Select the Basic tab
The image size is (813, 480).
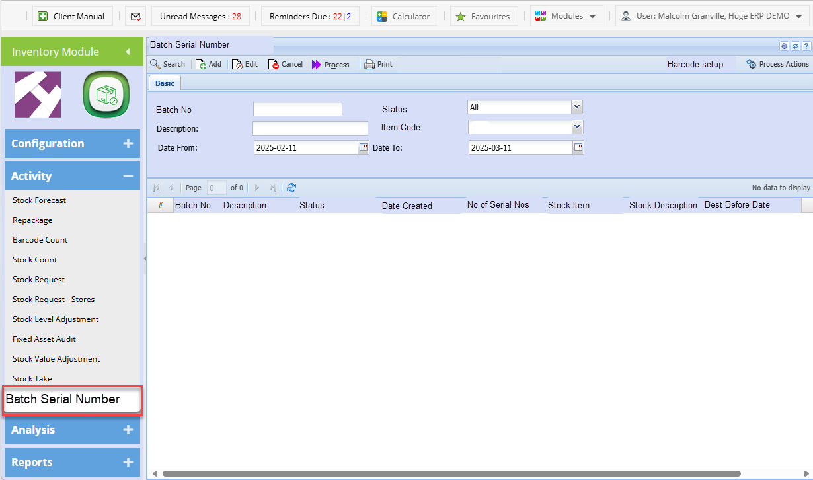click(x=165, y=83)
